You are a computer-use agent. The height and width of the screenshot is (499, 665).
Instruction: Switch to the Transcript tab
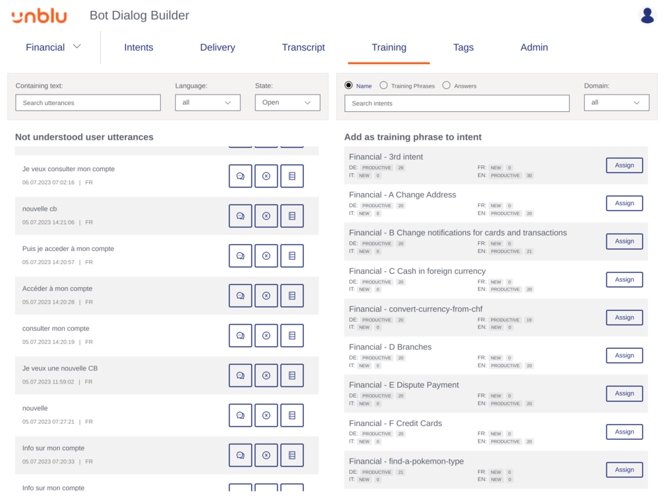pos(303,47)
